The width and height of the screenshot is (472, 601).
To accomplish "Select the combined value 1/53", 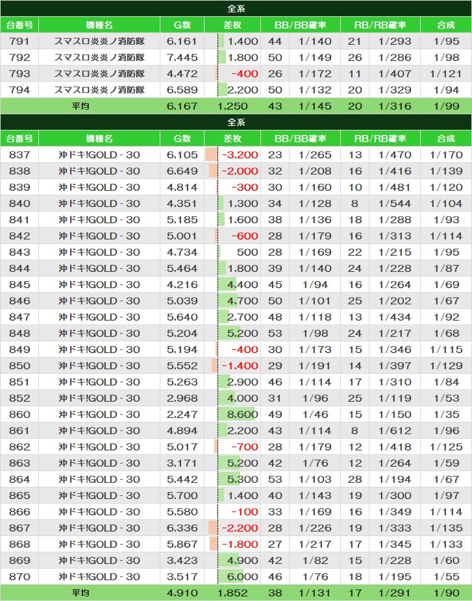I will pos(446,399).
